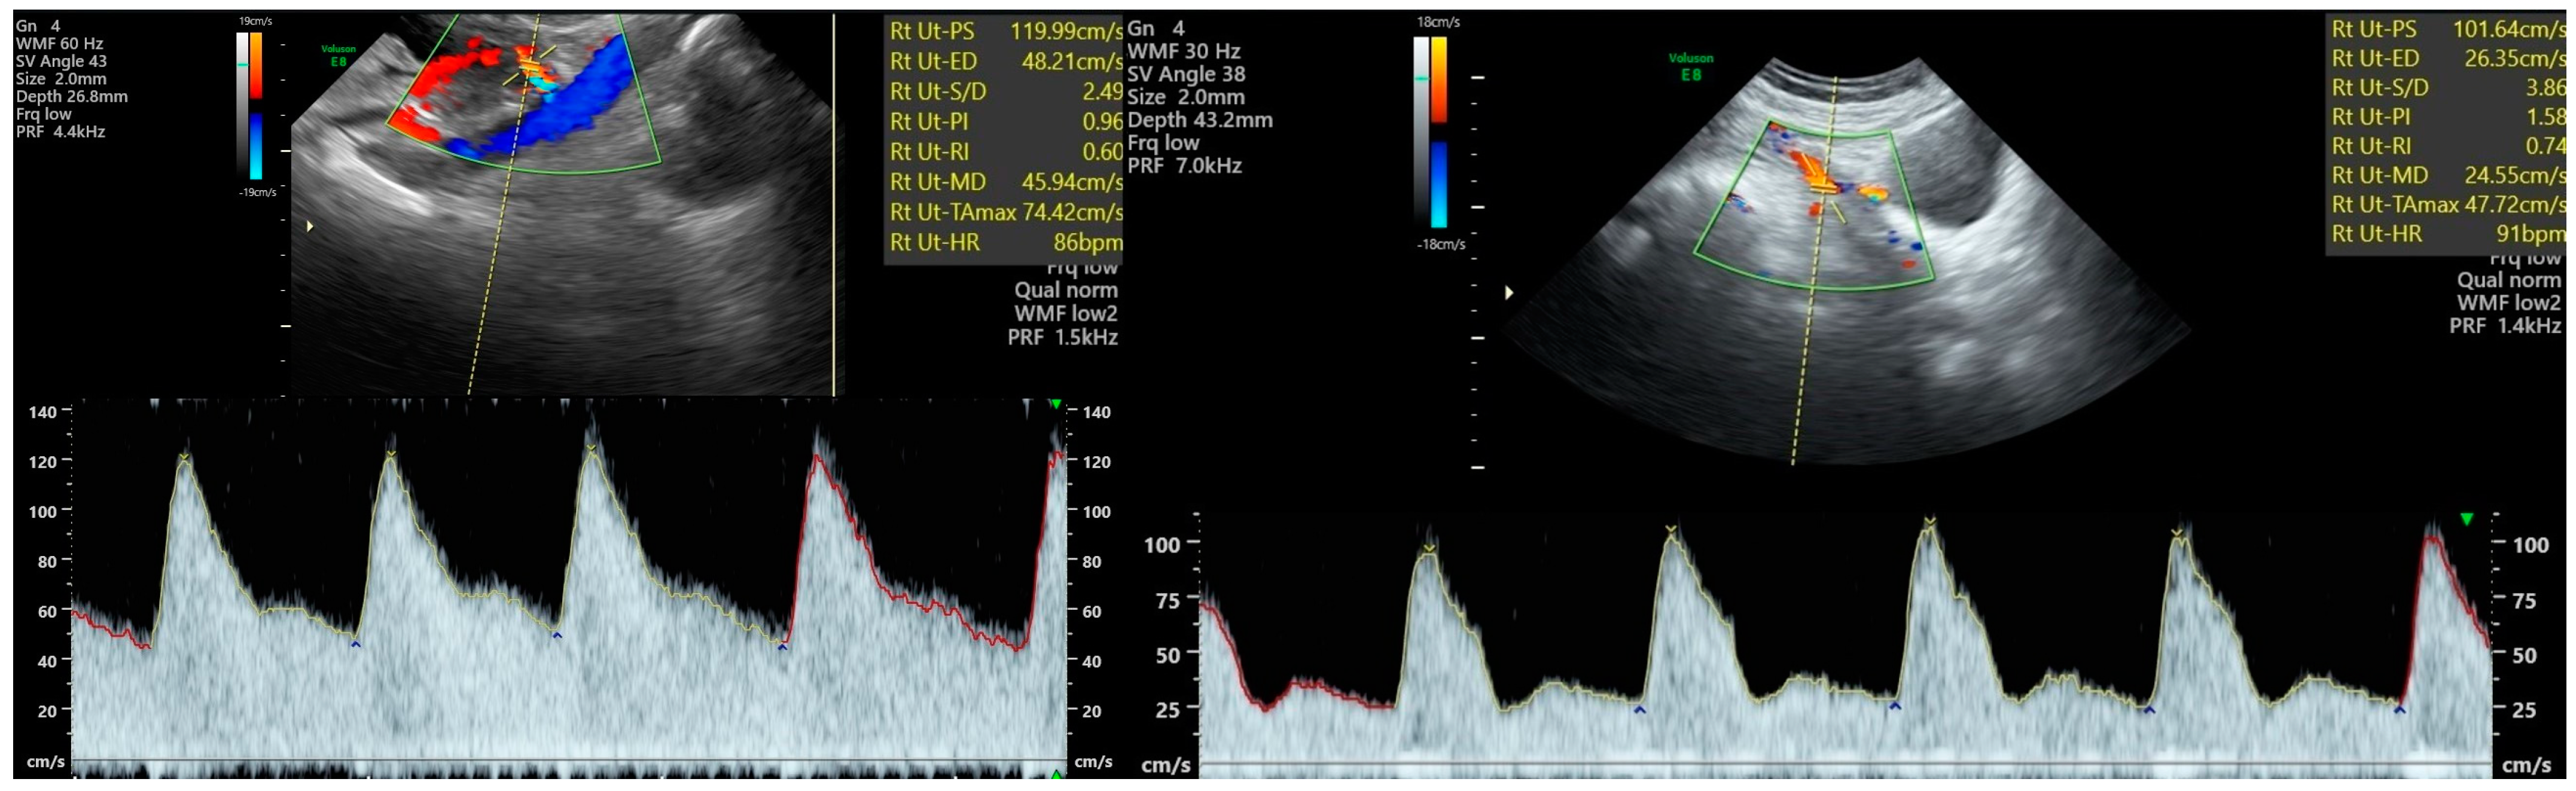2576x791 pixels.
Task: Click the SV Angle 43 parameter
Action: 61,61
